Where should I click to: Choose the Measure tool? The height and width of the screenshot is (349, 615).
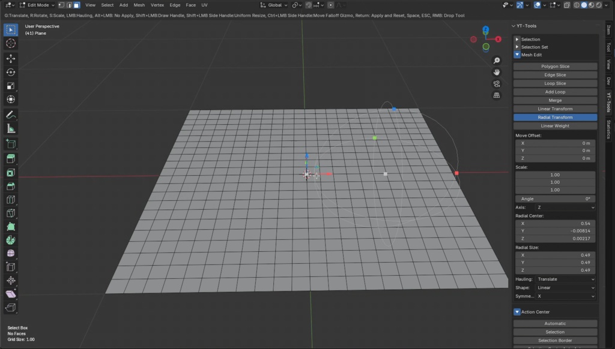[x=10, y=128]
